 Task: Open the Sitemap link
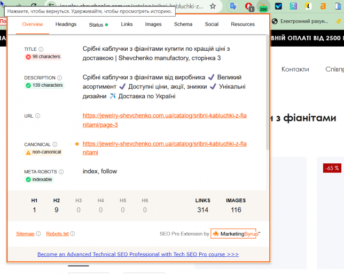click(25, 234)
